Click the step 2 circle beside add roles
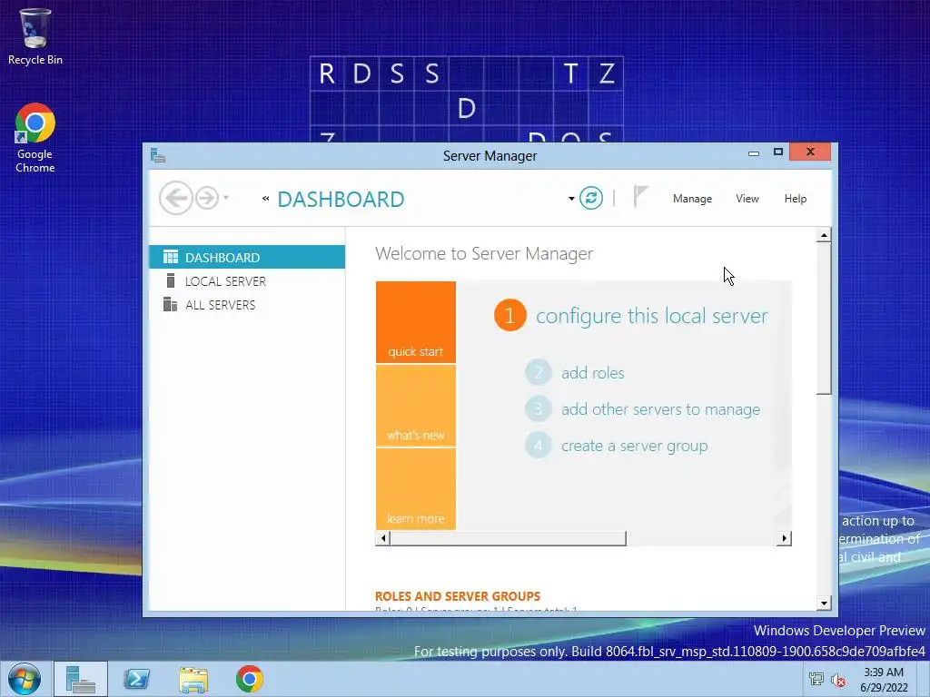 point(539,373)
